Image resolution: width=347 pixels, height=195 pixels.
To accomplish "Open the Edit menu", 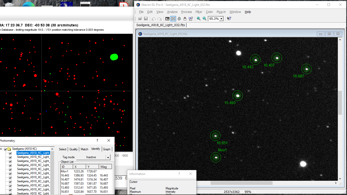I will tap(150, 12).
